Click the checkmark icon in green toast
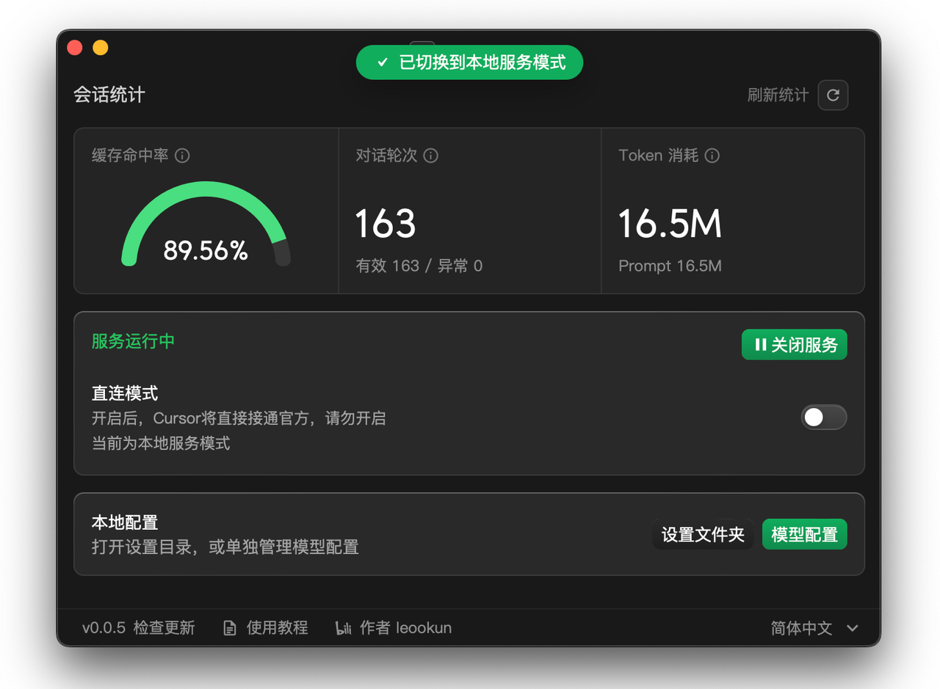Screen dimensions: 940x689 (x=382, y=63)
